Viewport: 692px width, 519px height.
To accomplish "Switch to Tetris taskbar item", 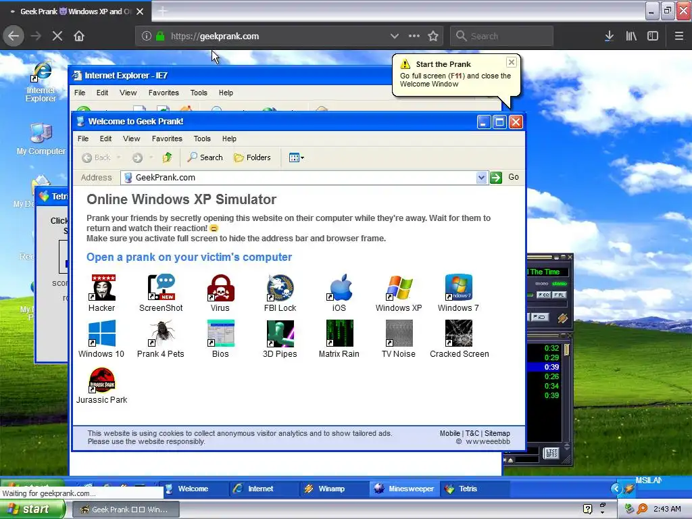I will click(x=475, y=489).
